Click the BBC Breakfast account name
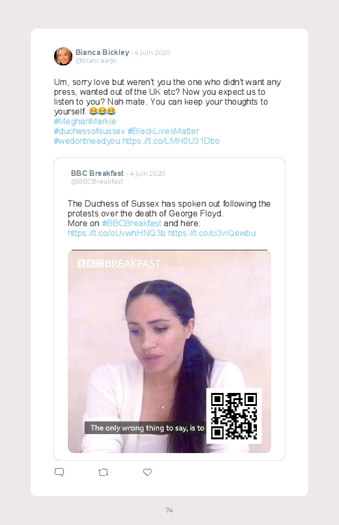 97,173
